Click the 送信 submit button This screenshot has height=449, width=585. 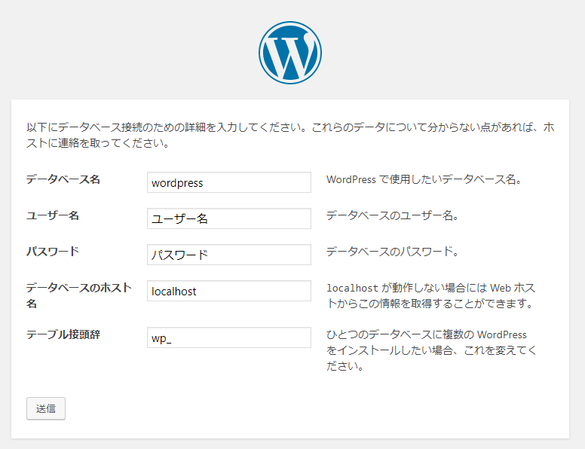point(46,409)
